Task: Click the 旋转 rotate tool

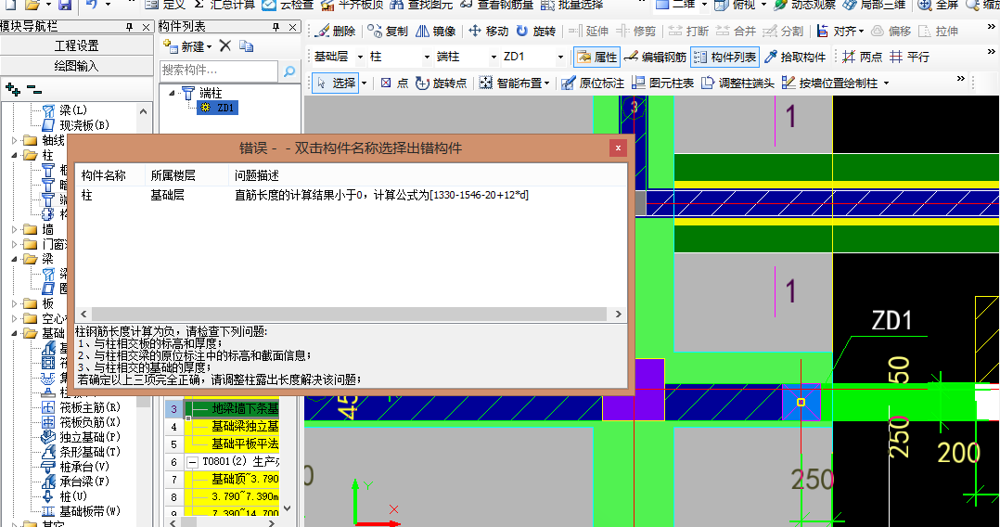Action: (536, 31)
